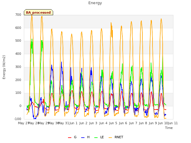The height and width of the screenshot is (143, 191).
Task: Click the H legend entry
Action: point(85,137)
